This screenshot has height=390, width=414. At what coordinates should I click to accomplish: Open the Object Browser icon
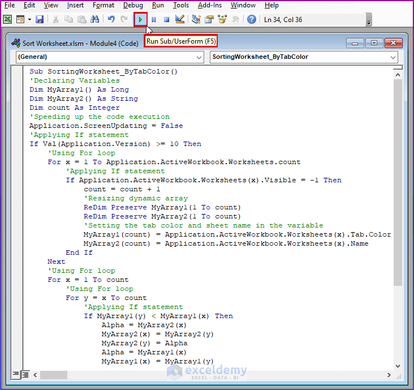click(x=222, y=19)
